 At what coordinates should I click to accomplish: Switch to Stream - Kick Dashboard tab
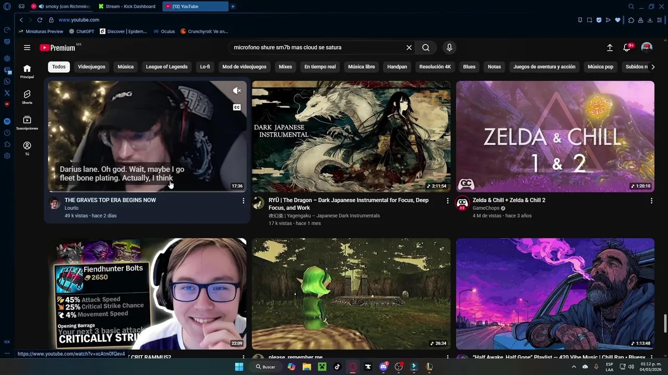click(128, 6)
